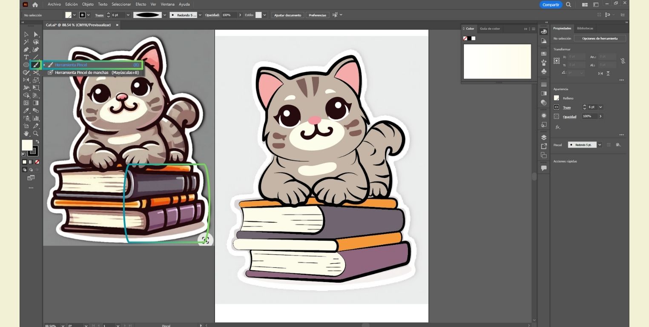Viewport: 649px width, 327px height.
Task: Select the Free Transform tool
Action: [x=36, y=88]
